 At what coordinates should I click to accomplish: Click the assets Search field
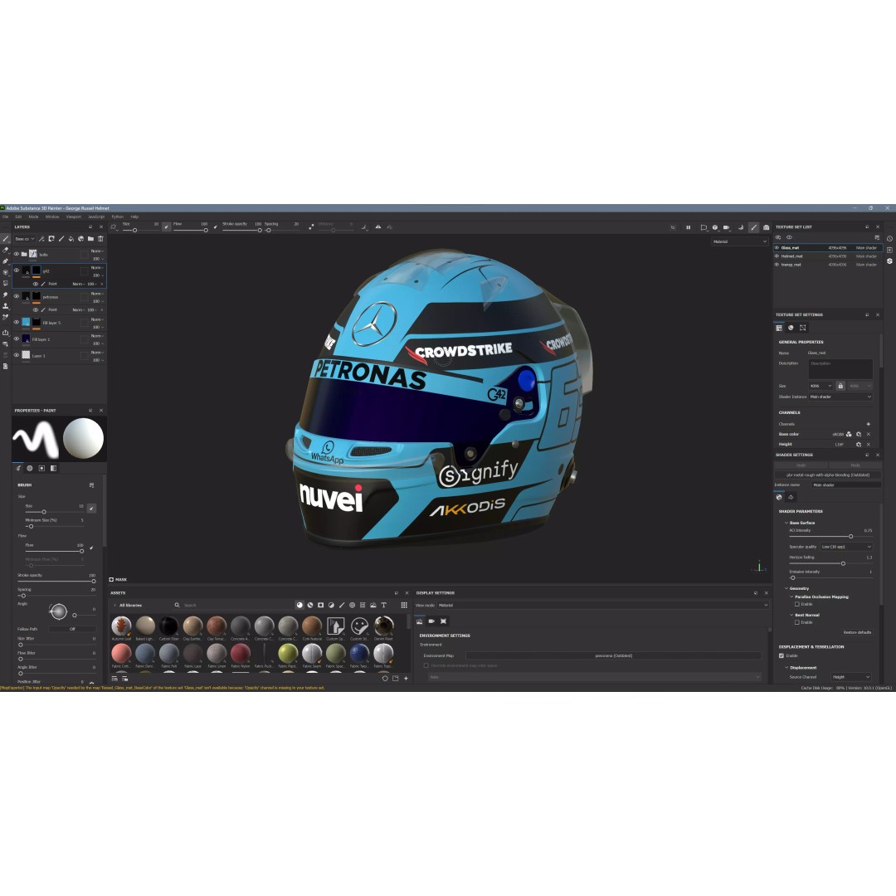[x=234, y=605]
